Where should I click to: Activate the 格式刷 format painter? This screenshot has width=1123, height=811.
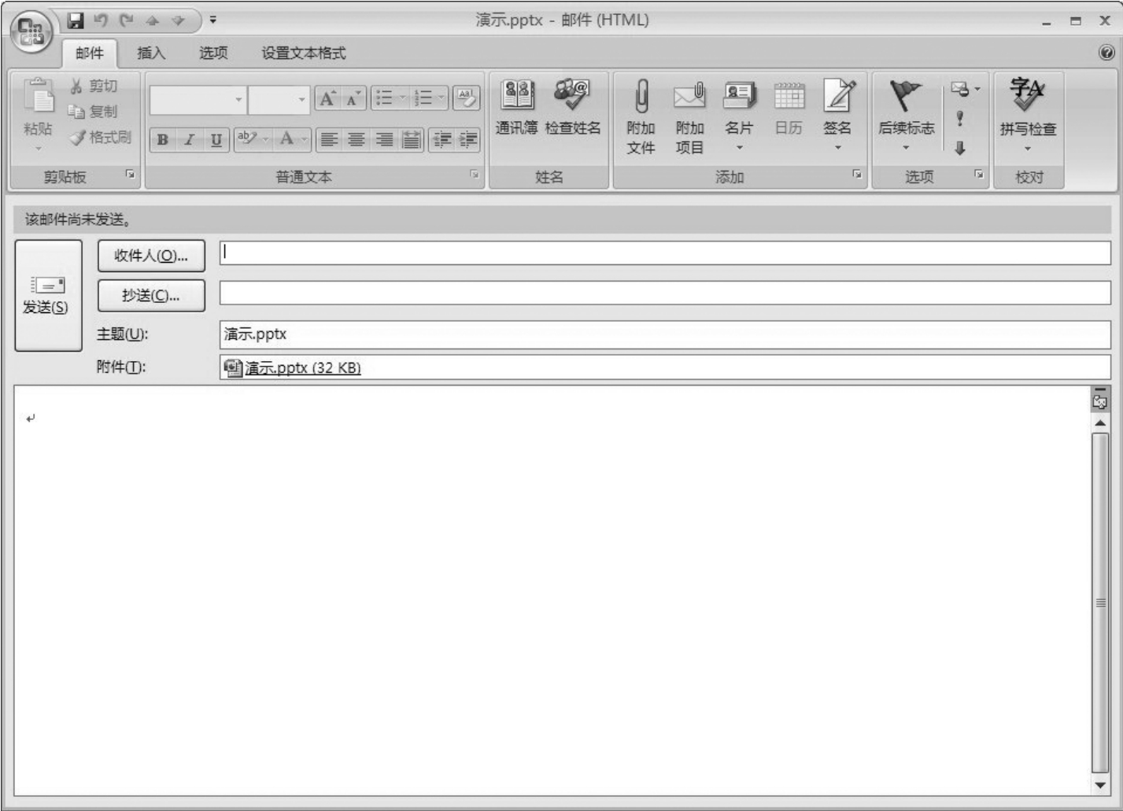coord(100,138)
